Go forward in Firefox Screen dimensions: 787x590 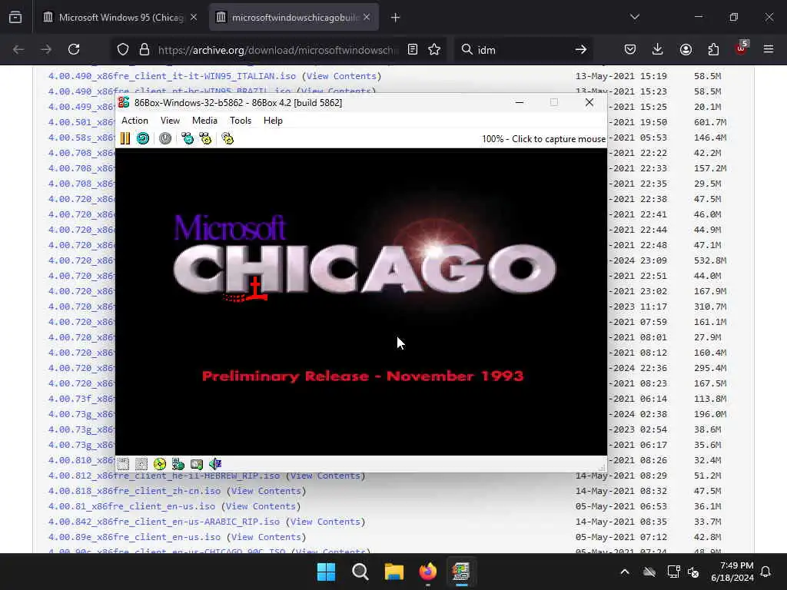tap(46, 49)
